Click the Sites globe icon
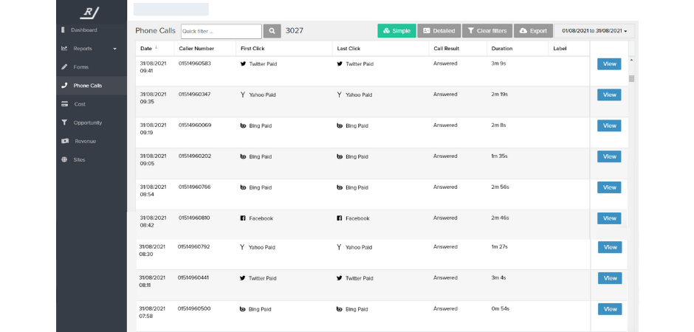The image size is (694, 332). pyautogui.click(x=65, y=159)
